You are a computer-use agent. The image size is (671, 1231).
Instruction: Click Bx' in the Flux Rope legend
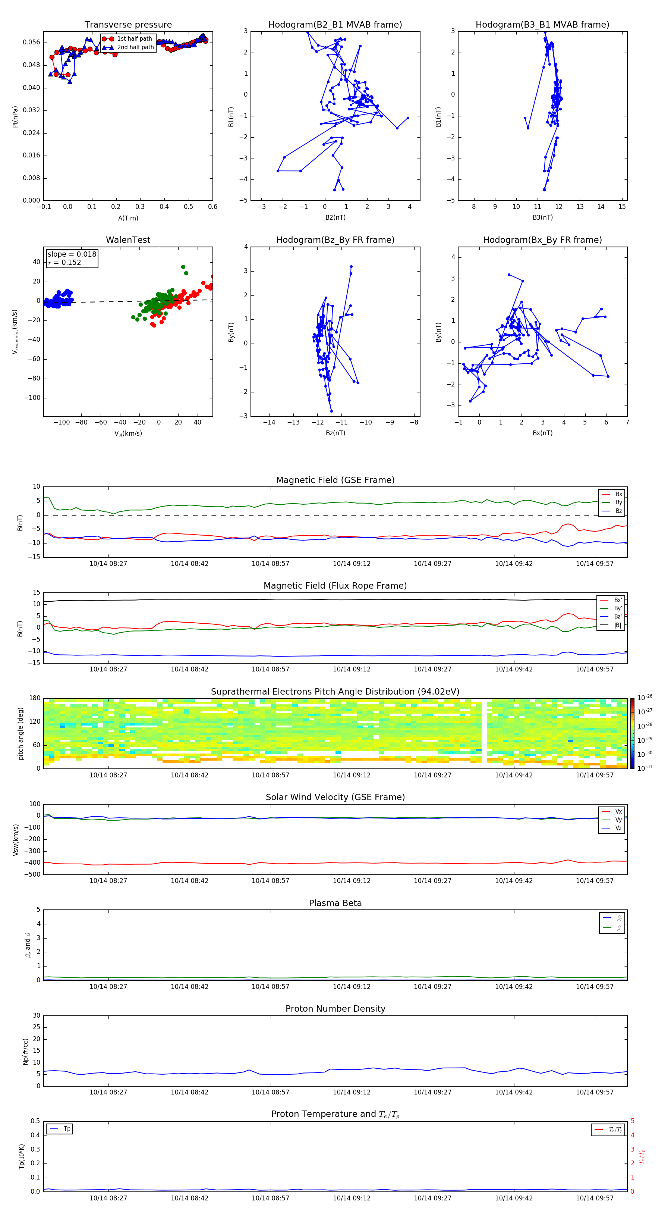point(611,600)
